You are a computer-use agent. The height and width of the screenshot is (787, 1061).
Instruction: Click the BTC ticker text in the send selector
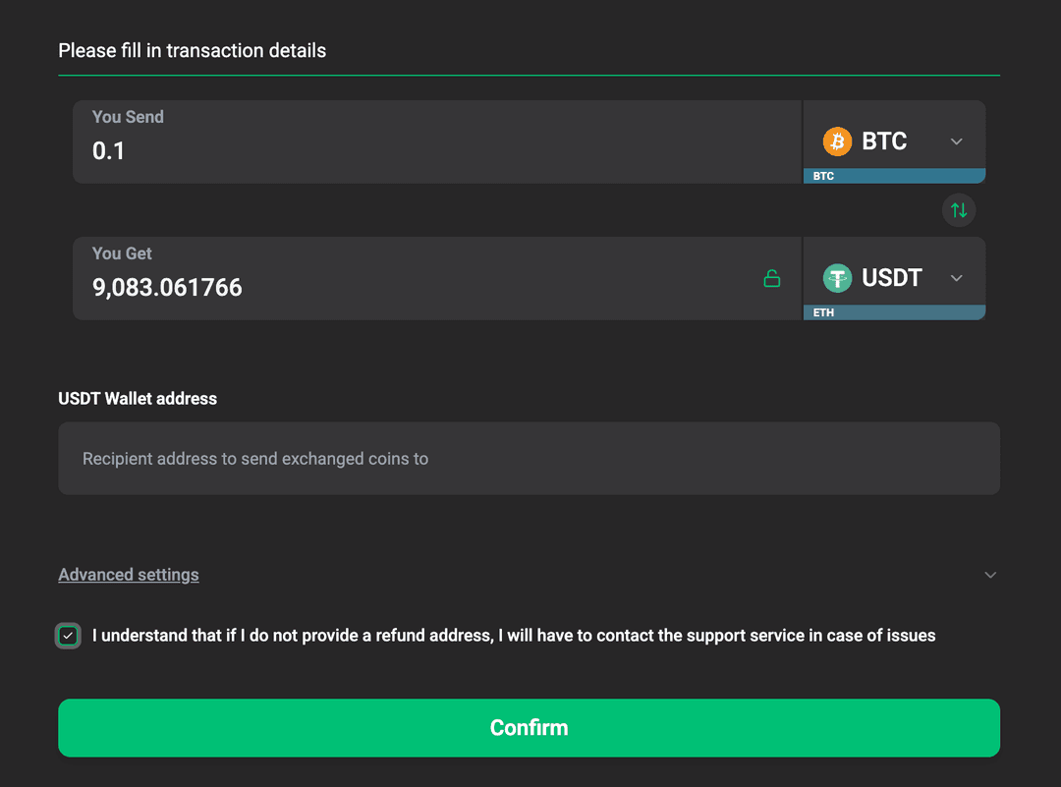tap(884, 141)
